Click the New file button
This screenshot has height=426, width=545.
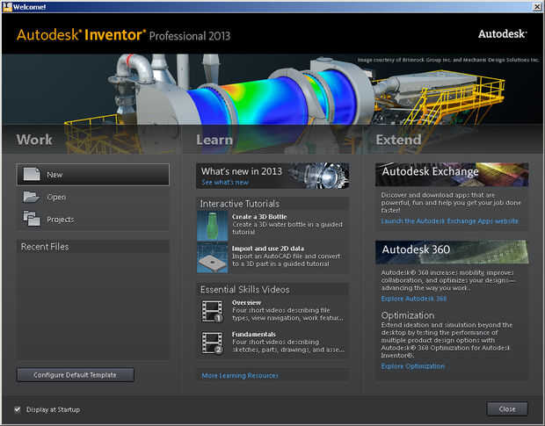(92, 175)
